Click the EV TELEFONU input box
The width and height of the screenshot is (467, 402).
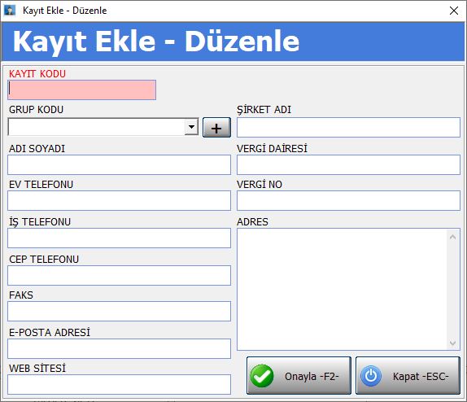pyautogui.click(x=119, y=200)
